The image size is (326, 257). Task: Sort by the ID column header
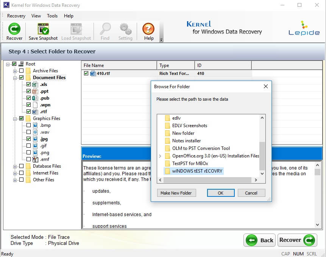[223, 65]
